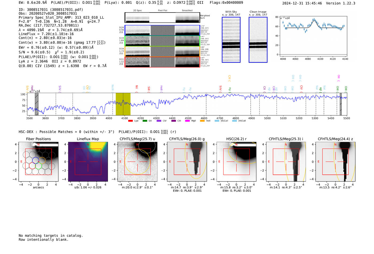Click the 2024-12-31 15:45:46 timestamp
374x254 pixels.
pos(302,3)
